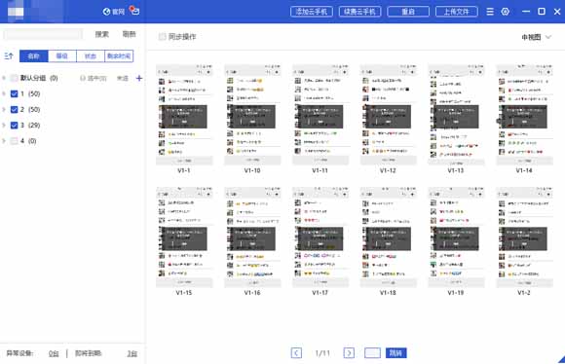Open cloud phone V1-10 thumbnail
The image size is (565, 364).
[252, 115]
